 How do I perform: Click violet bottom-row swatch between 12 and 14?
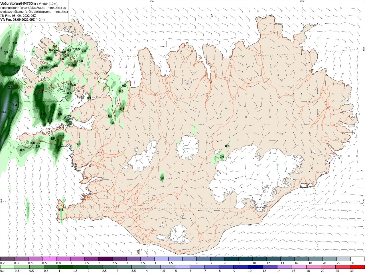(x=269, y=267)
